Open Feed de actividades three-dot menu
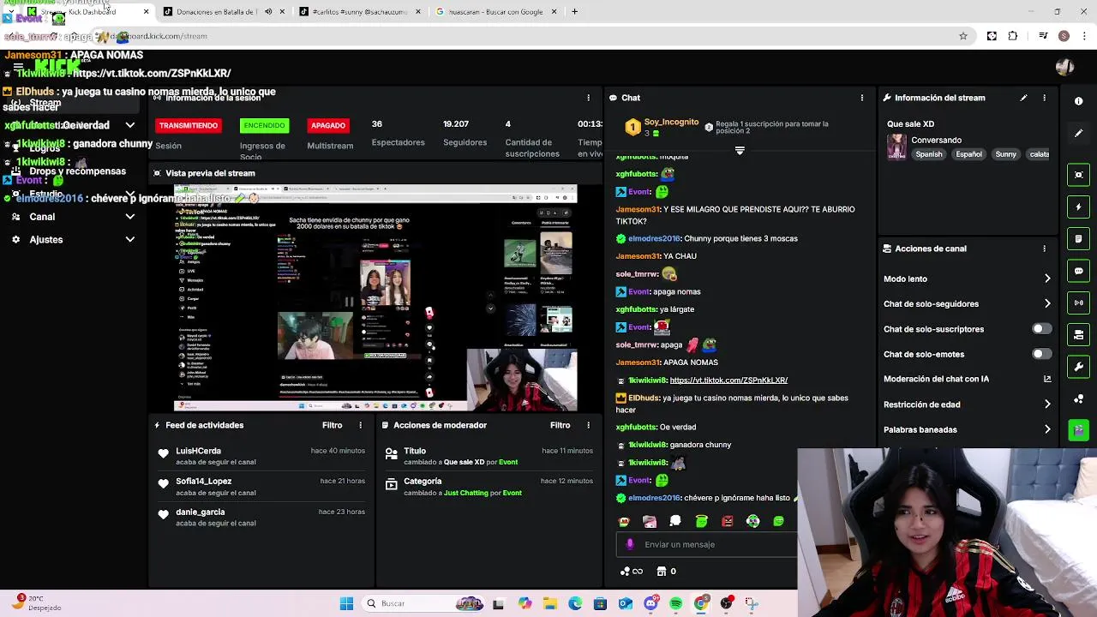Screen dimensions: 1097x617 (x=360, y=425)
